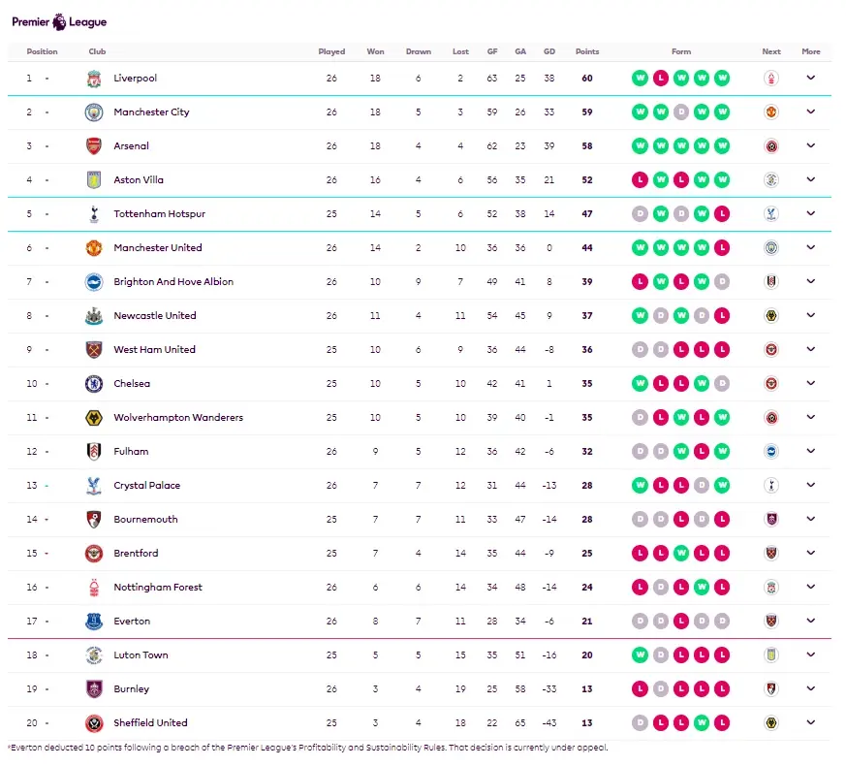The image size is (846, 766).
Task: Click the Tottenham Hotspur crest icon
Action: click(94, 214)
